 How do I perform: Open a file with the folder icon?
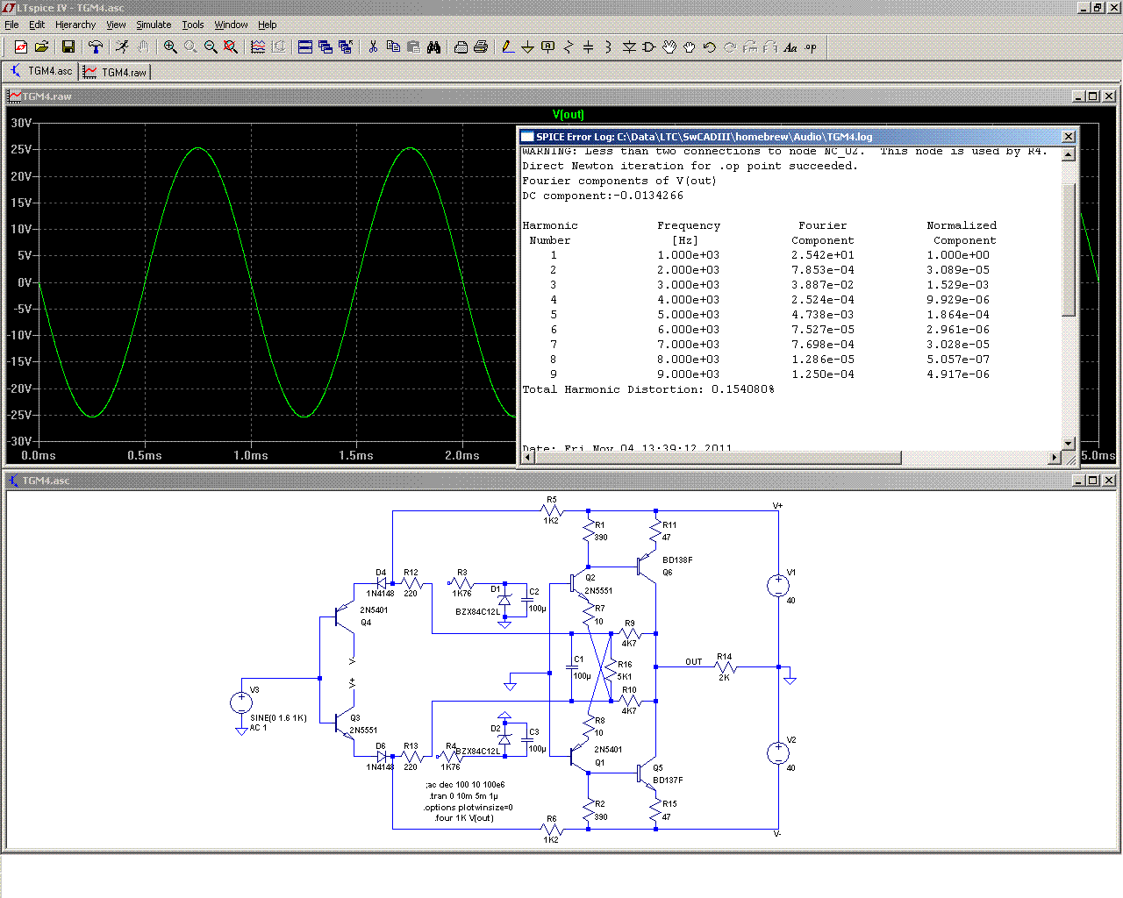point(41,47)
